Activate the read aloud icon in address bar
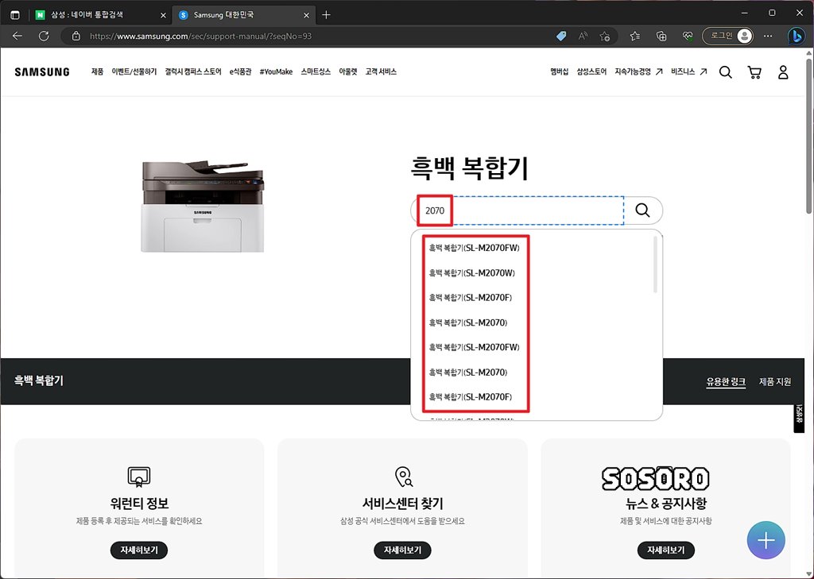The width and height of the screenshot is (814, 579). (x=583, y=37)
